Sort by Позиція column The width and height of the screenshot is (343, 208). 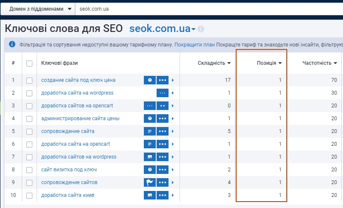pyautogui.click(x=269, y=63)
